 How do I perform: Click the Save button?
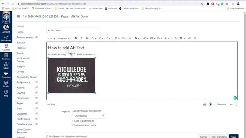click(234, 136)
